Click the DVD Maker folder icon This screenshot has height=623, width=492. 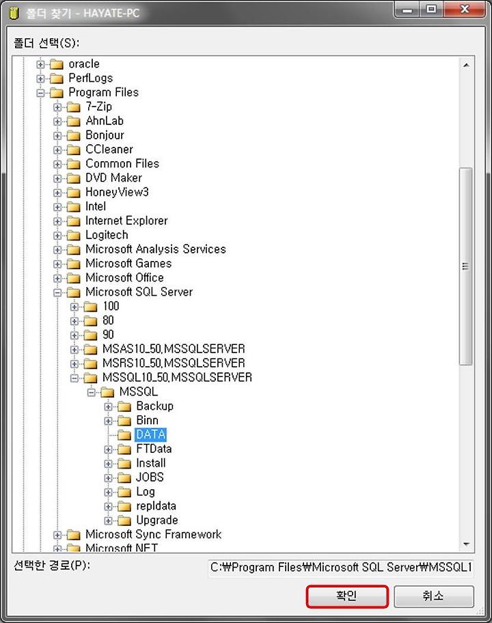coord(74,178)
